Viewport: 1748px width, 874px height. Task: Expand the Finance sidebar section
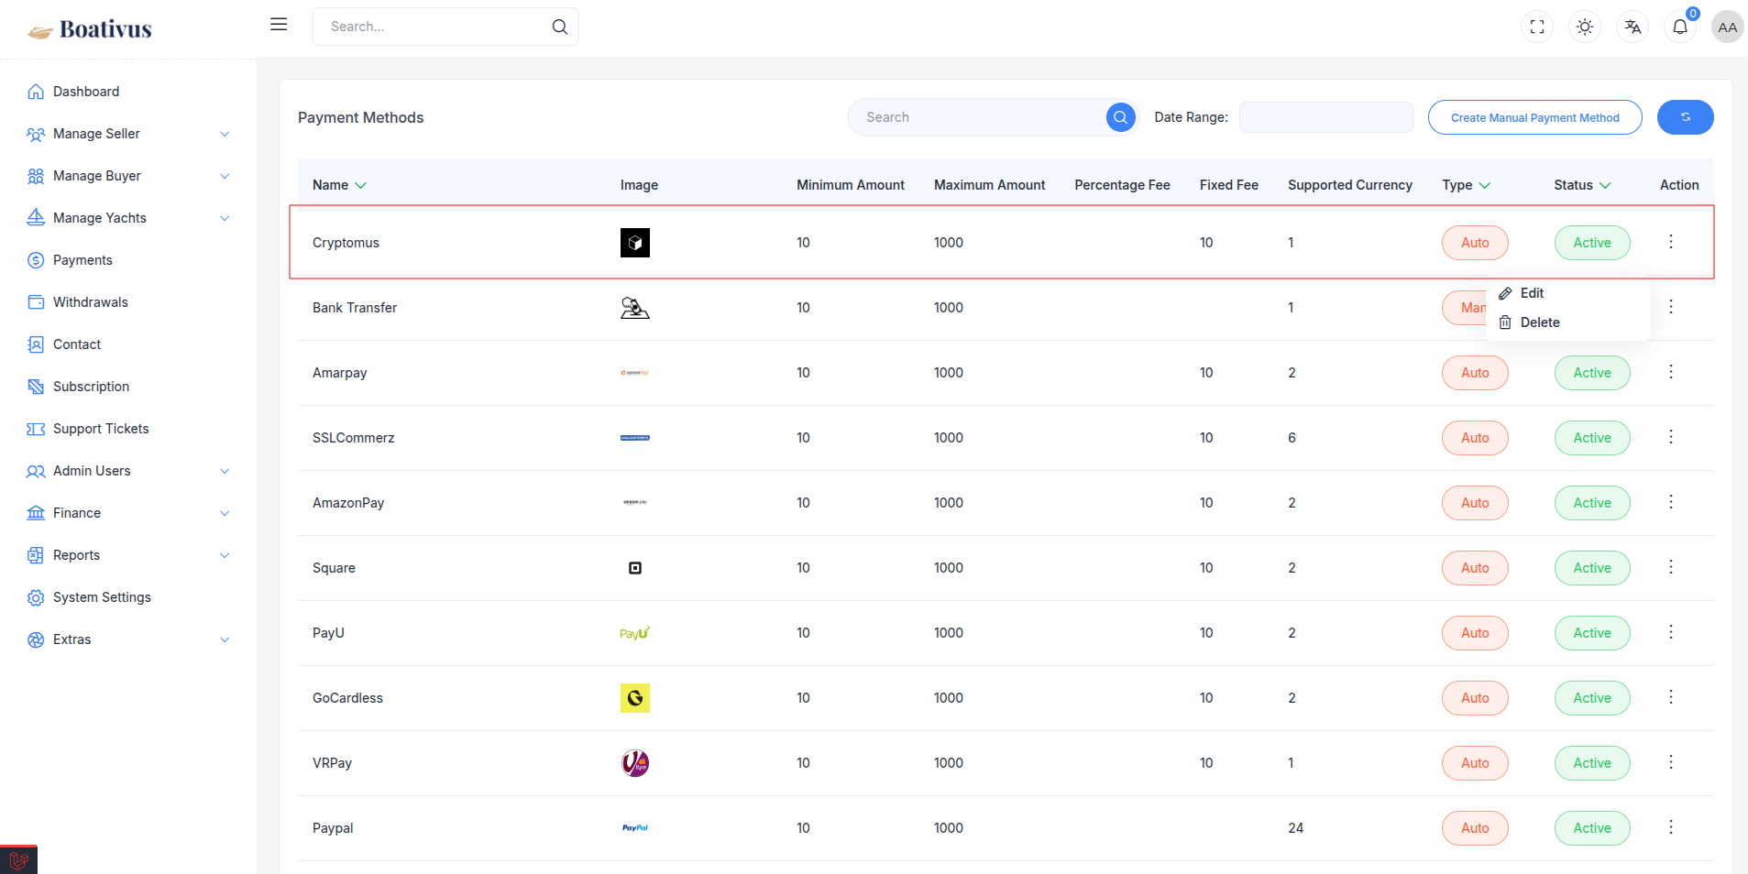pos(128,513)
